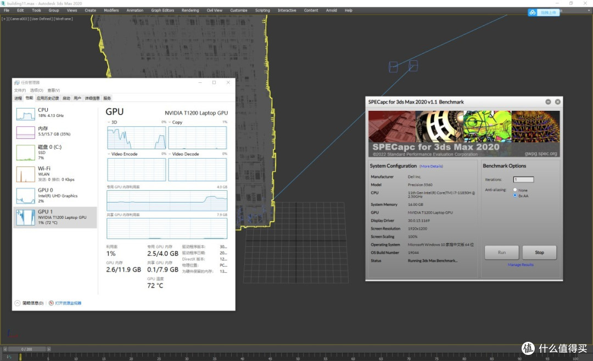This screenshot has width=593, height=361.
Task: Open the Graph Editors menu
Action: click(x=163, y=10)
